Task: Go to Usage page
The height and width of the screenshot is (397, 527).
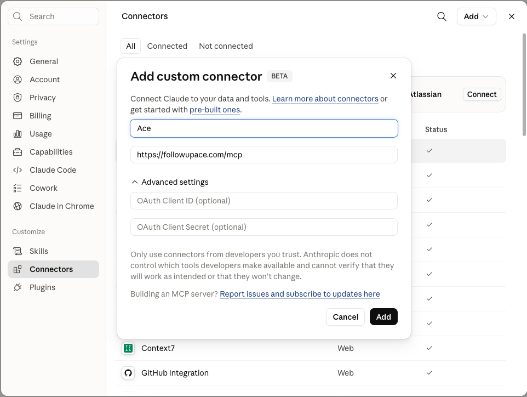Action: [x=54, y=134]
